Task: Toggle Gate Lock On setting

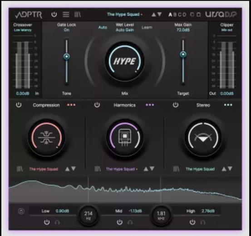Action: pos(67,30)
